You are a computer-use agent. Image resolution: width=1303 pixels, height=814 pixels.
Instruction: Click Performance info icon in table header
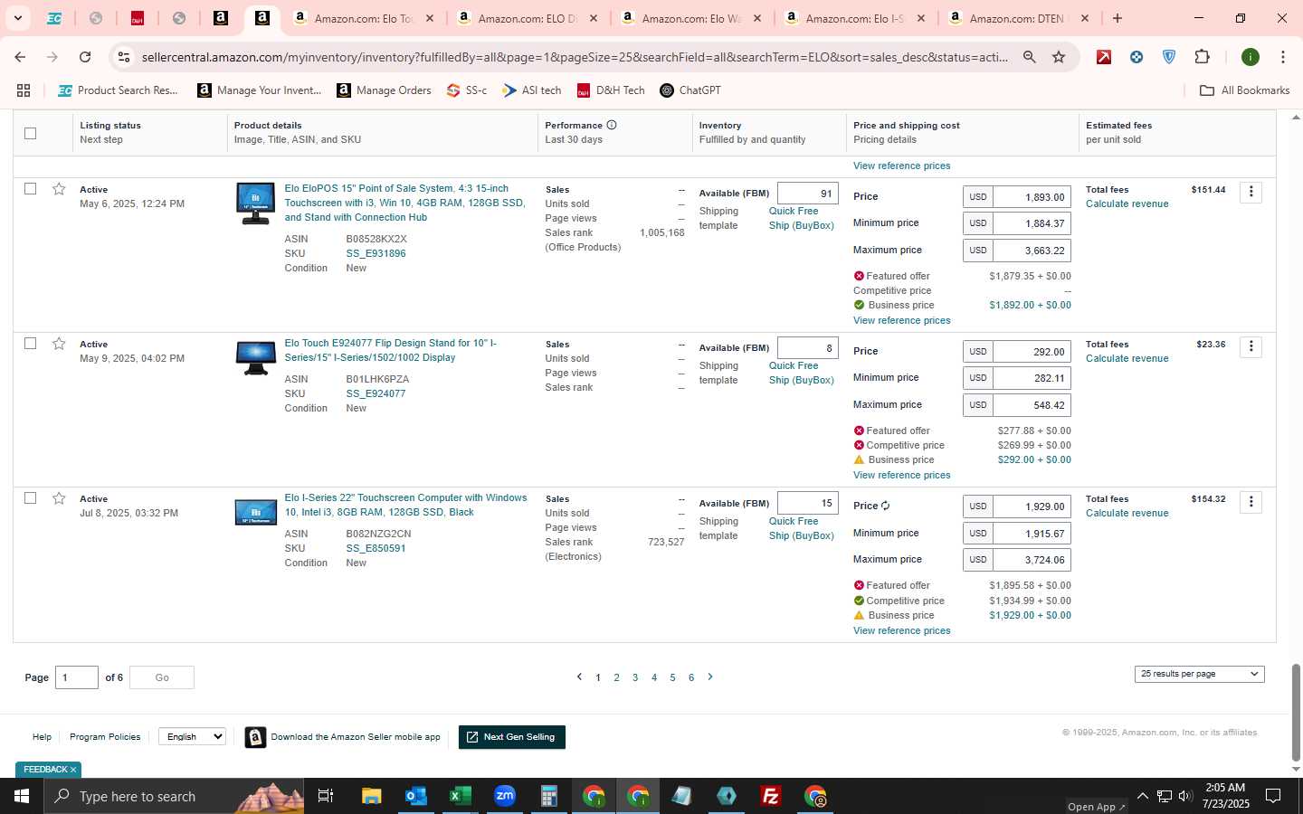[x=612, y=125]
